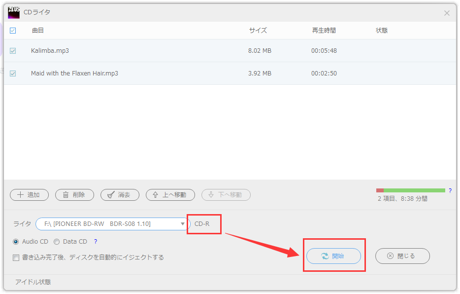The image size is (460, 294).
Task: Click the 閉じる close button
Action: (x=402, y=256)
